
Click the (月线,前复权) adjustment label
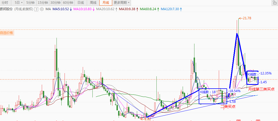pyautogui.click(x=24, y=9)
